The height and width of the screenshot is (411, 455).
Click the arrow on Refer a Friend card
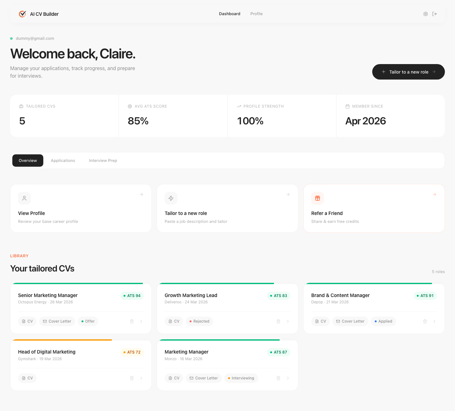point(434,194)
